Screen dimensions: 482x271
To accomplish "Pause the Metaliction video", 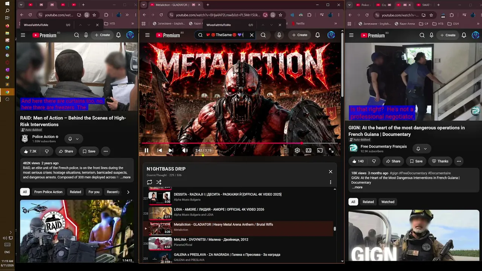I will [x=146, y=151].
